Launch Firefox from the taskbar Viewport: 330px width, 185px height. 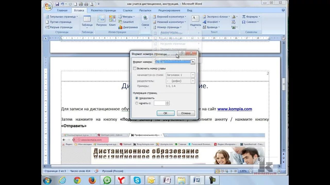(92, 180)
